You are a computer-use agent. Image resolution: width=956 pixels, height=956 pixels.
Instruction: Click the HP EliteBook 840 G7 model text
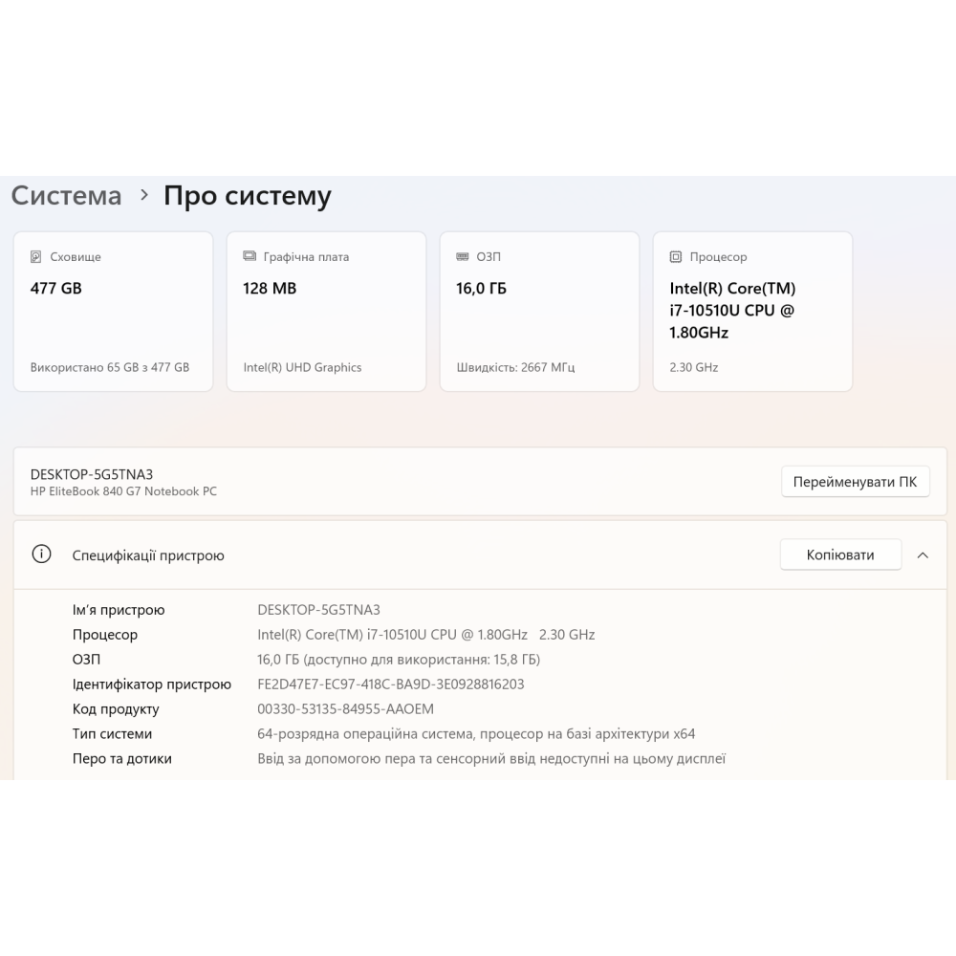[123, 491]
